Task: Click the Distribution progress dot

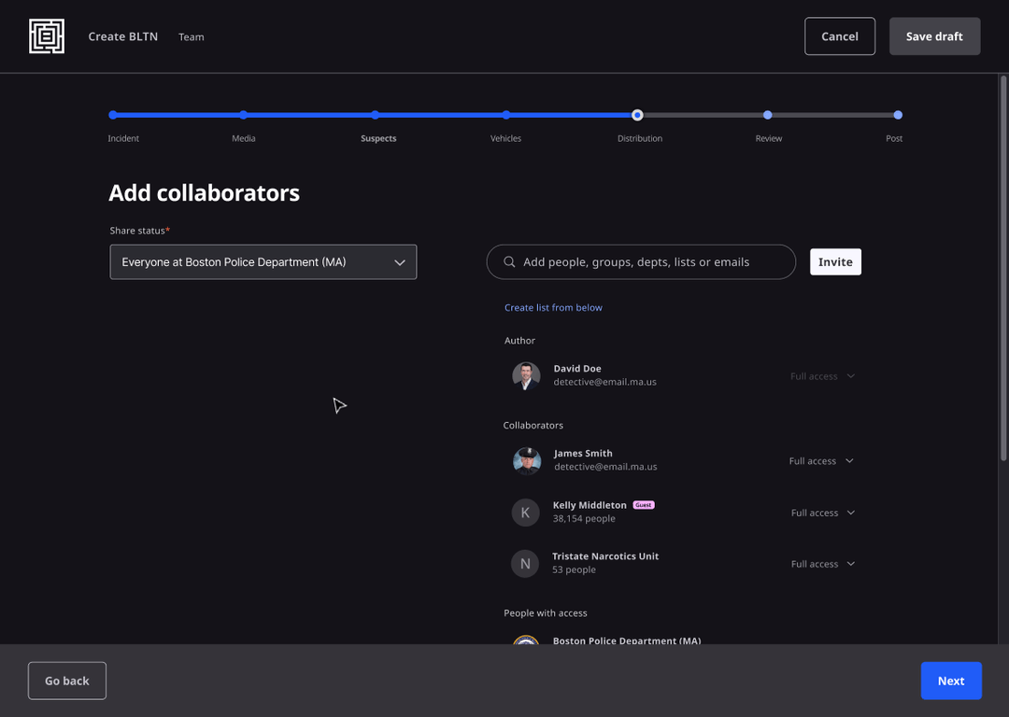Action: (x=638, y=115)
